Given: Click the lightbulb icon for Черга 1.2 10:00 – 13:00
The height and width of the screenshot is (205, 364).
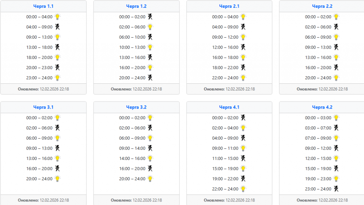Looking at the screenshot, I should (x=150, y=47).
